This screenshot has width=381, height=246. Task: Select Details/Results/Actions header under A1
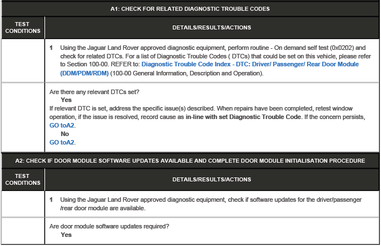pyautogui.click(x=212, y=27)
